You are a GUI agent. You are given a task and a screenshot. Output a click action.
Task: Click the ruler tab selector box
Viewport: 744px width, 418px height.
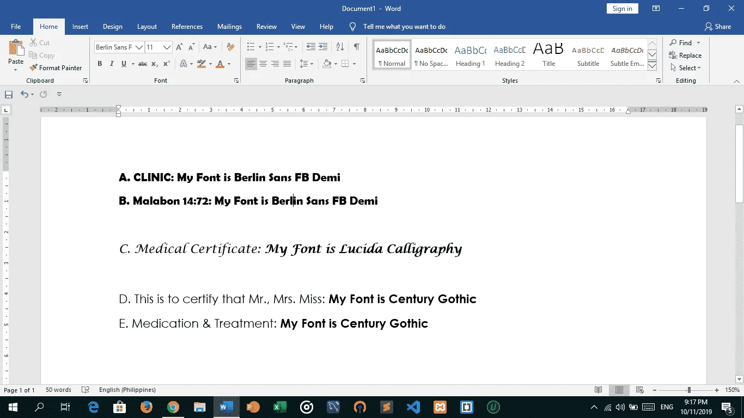[6, 110]
